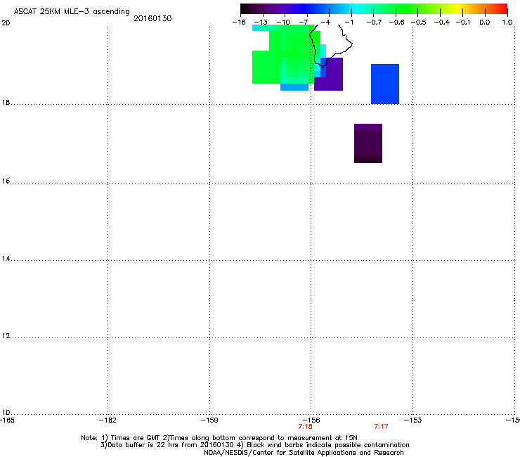Click the light blue strip below the green region
520x457 pixels.
pos(294,87)
